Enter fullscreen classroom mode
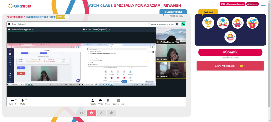This screenshot has height=122, width=271. pyautogui.click(x=82, y=113)
